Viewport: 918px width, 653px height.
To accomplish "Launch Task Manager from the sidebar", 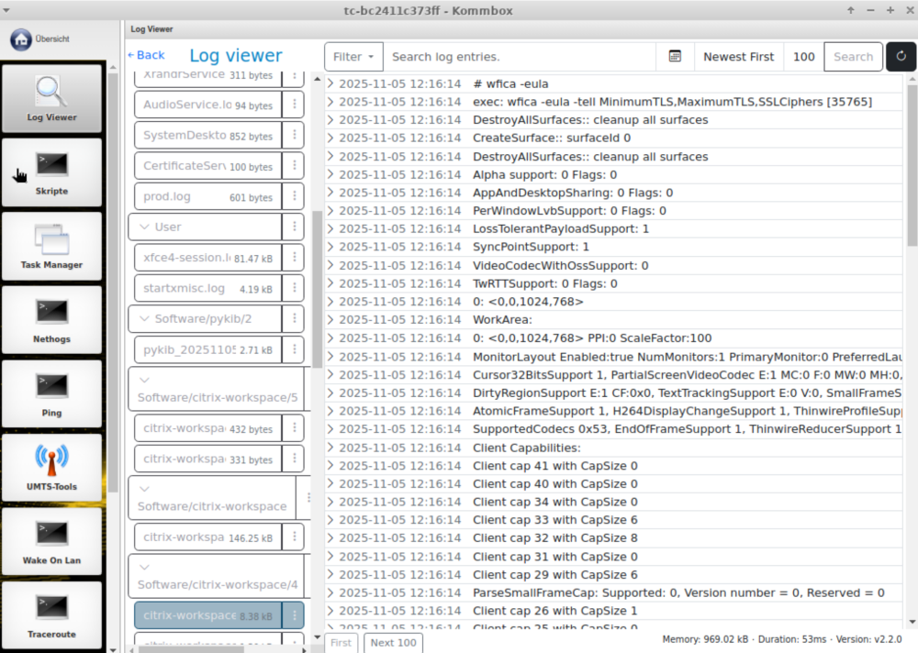I will (x=51, y=247).
